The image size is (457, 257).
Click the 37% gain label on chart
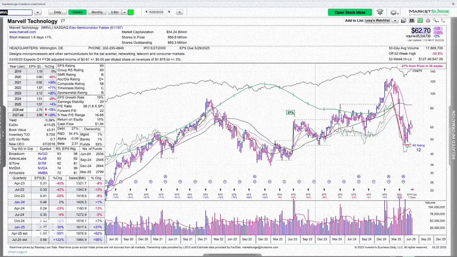pos(291,113)
